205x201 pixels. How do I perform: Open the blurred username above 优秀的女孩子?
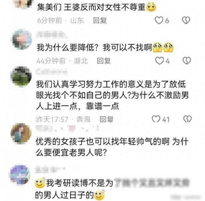[x=67, y=128]
